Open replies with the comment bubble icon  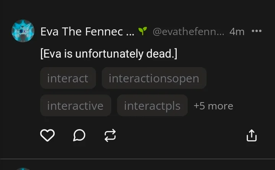pos(79,135)
